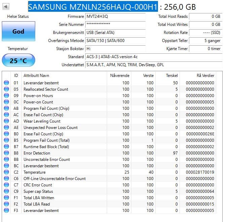Image resolution: width=225 pixels, height=222 pixels.
Task: Select the Reallocated Sector Count attribute name
Action: (x=46, y=89)
